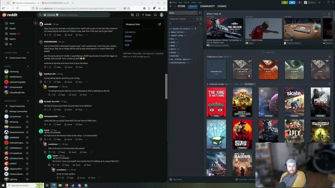Click Create post button on Reddit
The height and width of the screenshot is (188, 335).
pos(146,15)
